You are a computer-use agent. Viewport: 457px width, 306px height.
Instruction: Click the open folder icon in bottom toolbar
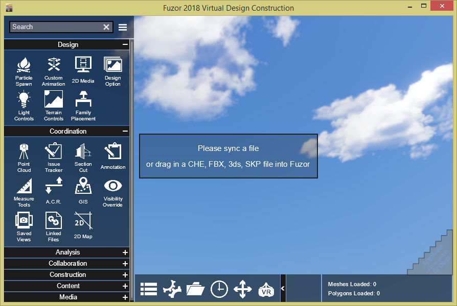(x=195, y=289)
